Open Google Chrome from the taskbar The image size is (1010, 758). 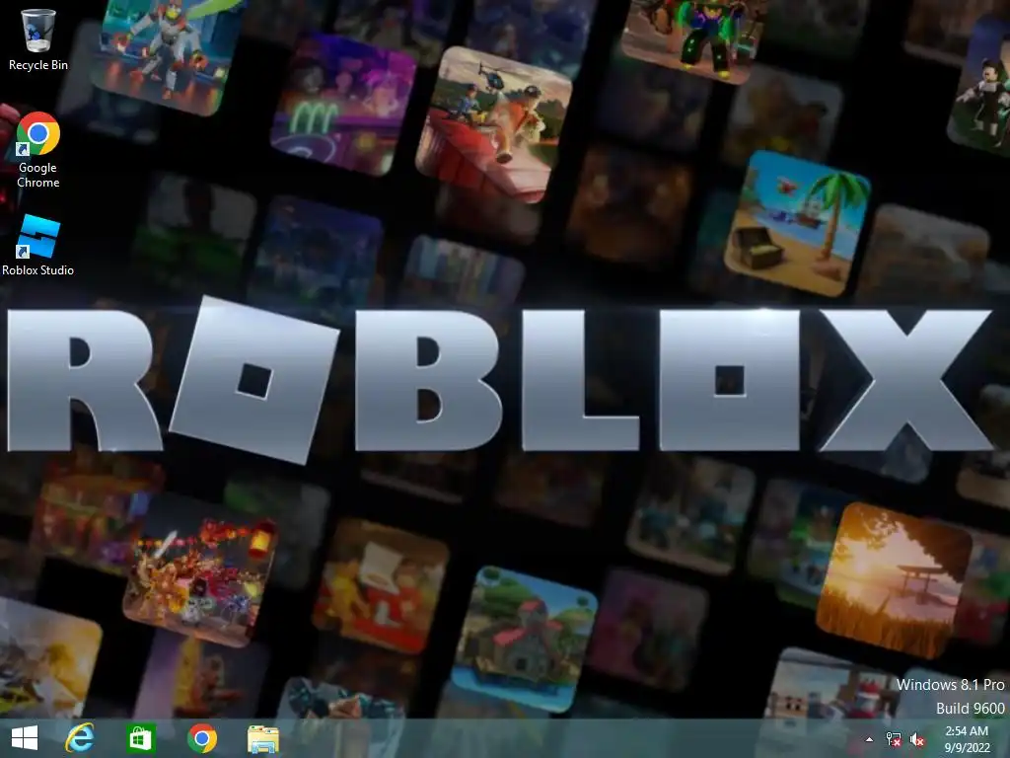[202, 738]
